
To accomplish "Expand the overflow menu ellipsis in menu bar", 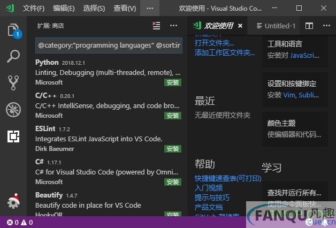I will point(150,9).
